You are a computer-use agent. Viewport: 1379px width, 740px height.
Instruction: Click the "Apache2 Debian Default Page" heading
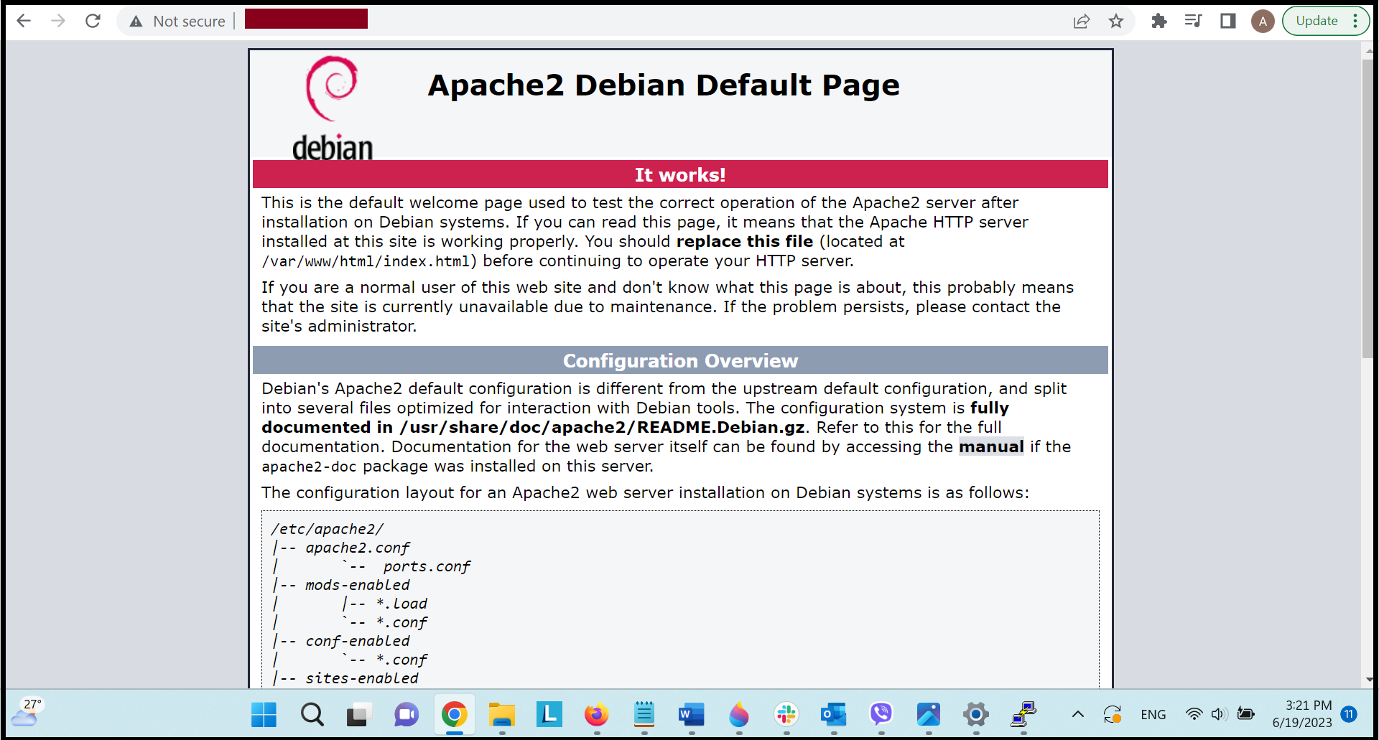tap(663, 85)
